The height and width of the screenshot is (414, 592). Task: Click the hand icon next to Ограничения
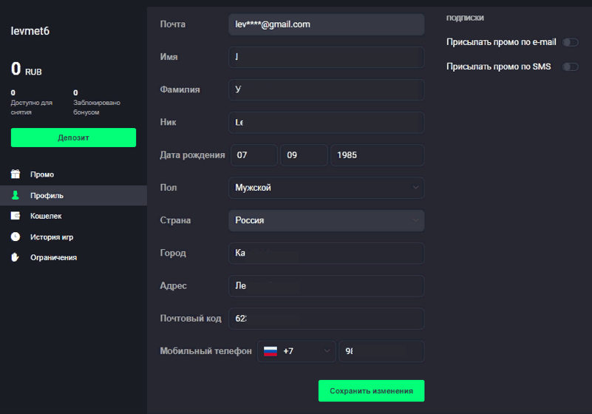[16, 257]
